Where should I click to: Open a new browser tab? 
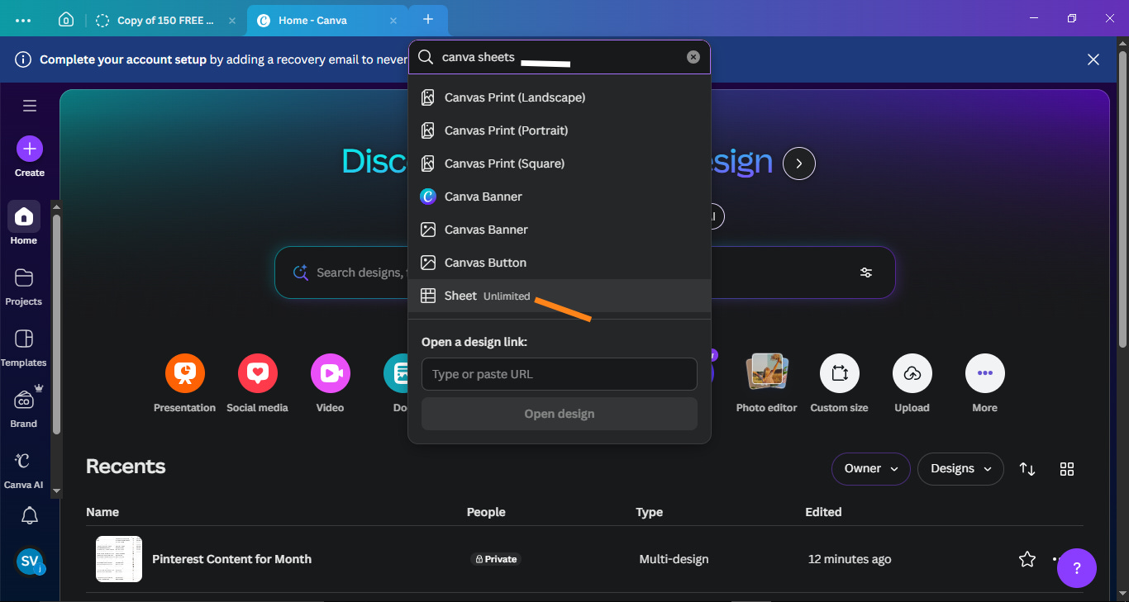(x=428, y=20)
